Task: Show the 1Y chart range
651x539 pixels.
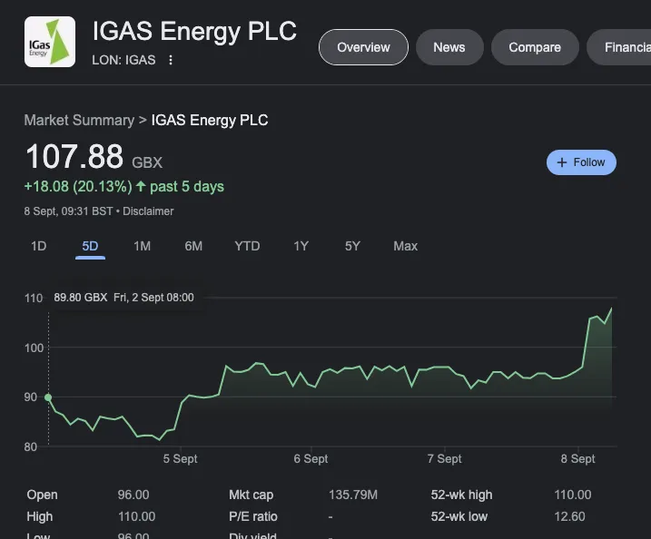Action: click(x=301, y=246)
